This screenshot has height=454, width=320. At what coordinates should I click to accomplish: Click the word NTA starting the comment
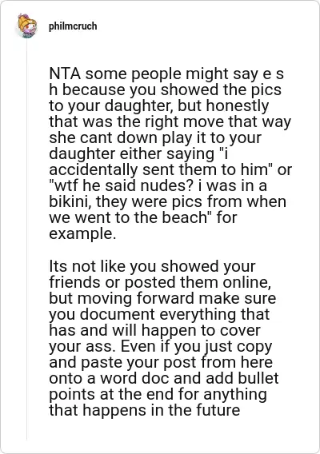(x=65, y=74)
